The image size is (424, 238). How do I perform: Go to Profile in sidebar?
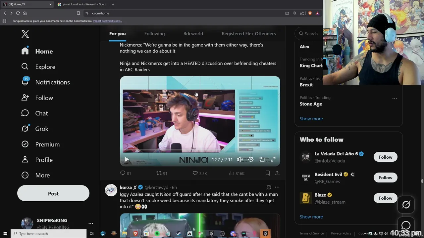click(x=37, y=160)
